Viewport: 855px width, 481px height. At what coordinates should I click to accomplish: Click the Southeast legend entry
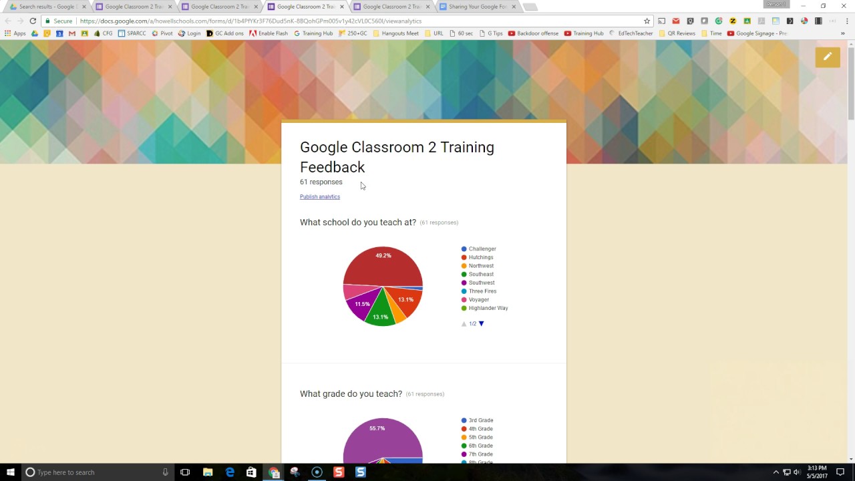click(478, 275)
